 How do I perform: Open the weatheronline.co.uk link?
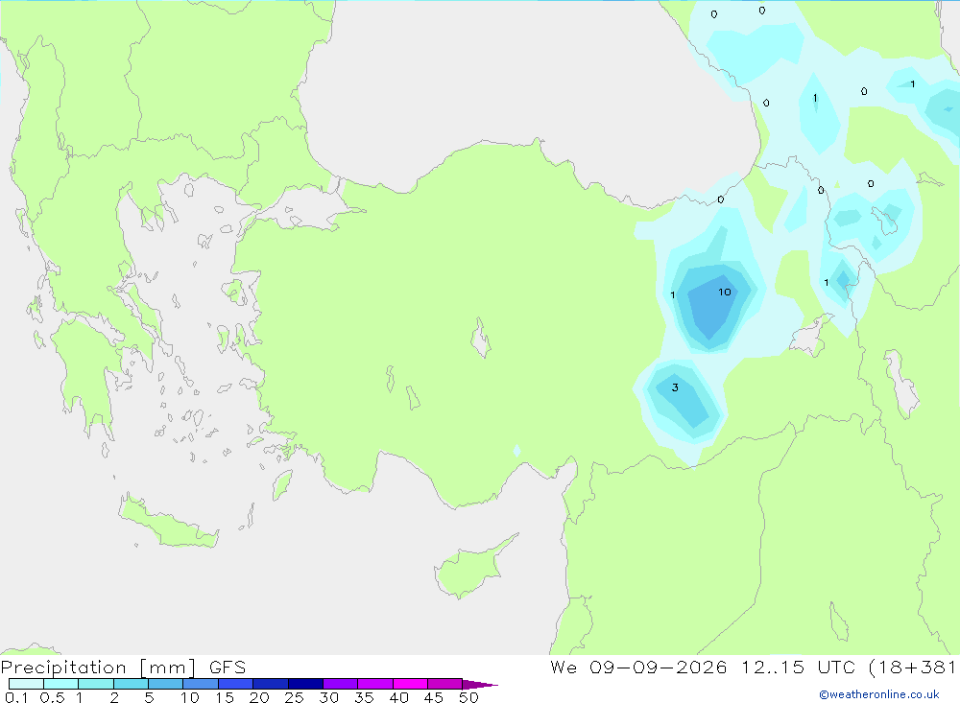pyautogui.click(x=879, y=694)
